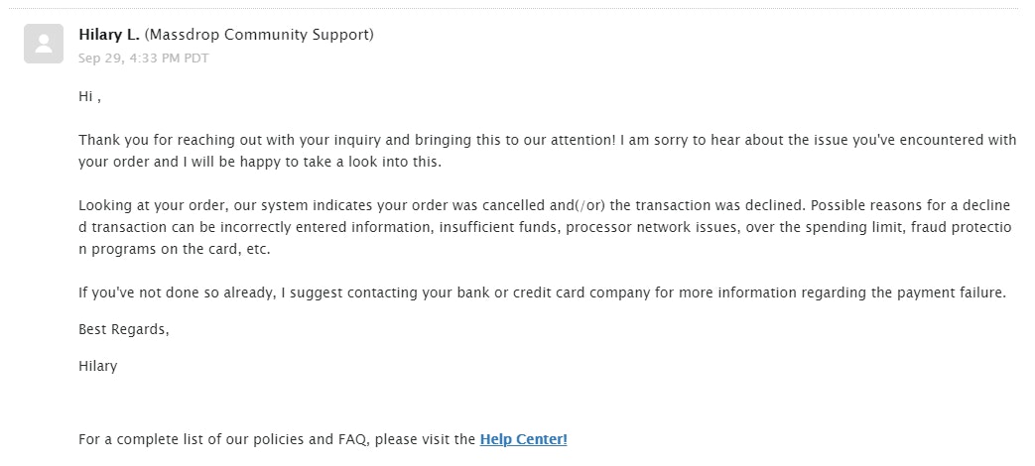Click the "Hilary" signature line
The width and height of the screenshot is (1035, 466).
pos(97,366)
